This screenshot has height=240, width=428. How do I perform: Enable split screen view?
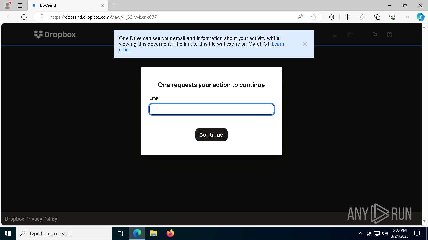pyautogui.click(x=347, y=17)
